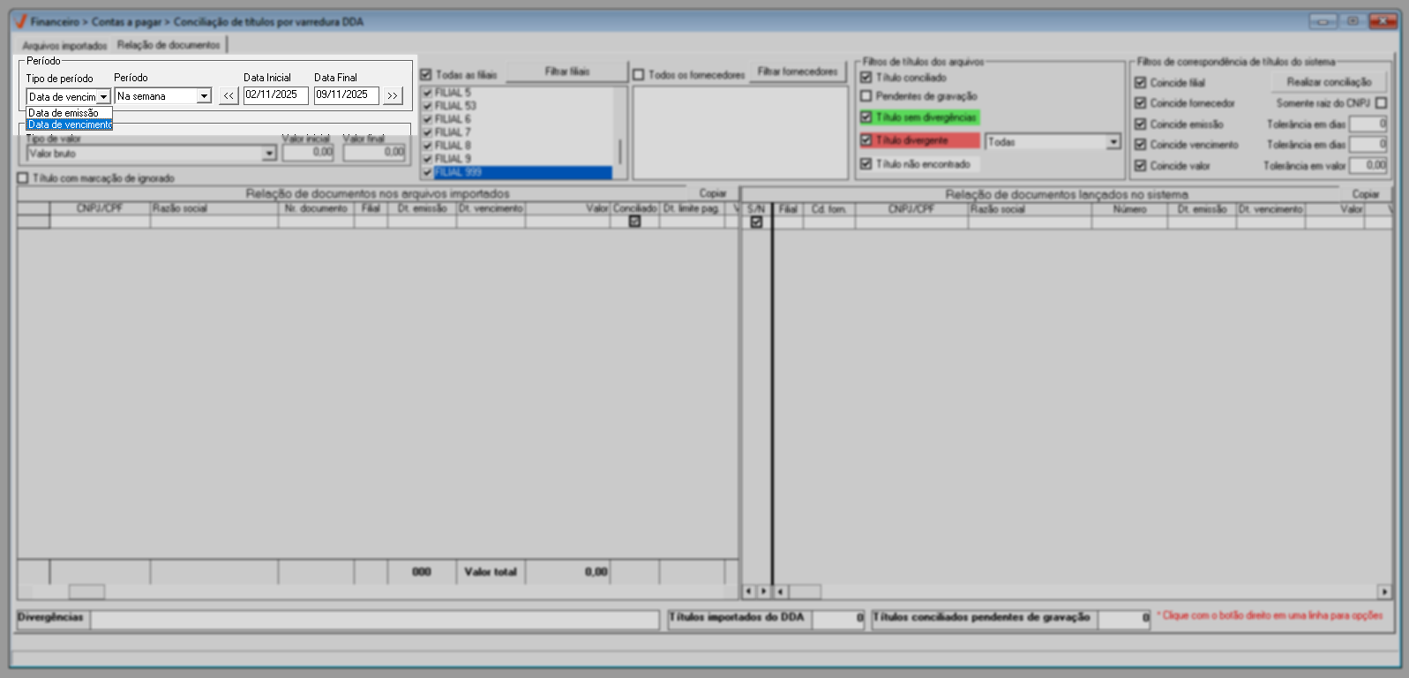1409x678 pixels.
Task: Uncheck FILIAL 7 in the branch list
Action: click(x=428, y=132)
